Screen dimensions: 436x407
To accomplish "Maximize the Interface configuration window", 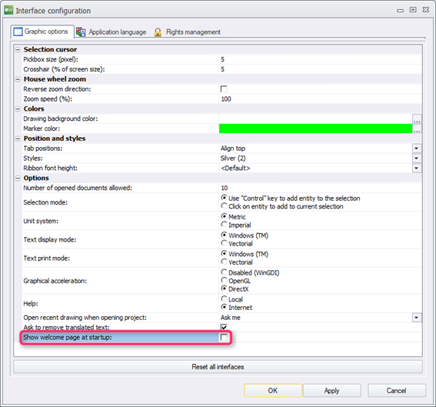I will [413, 10].
